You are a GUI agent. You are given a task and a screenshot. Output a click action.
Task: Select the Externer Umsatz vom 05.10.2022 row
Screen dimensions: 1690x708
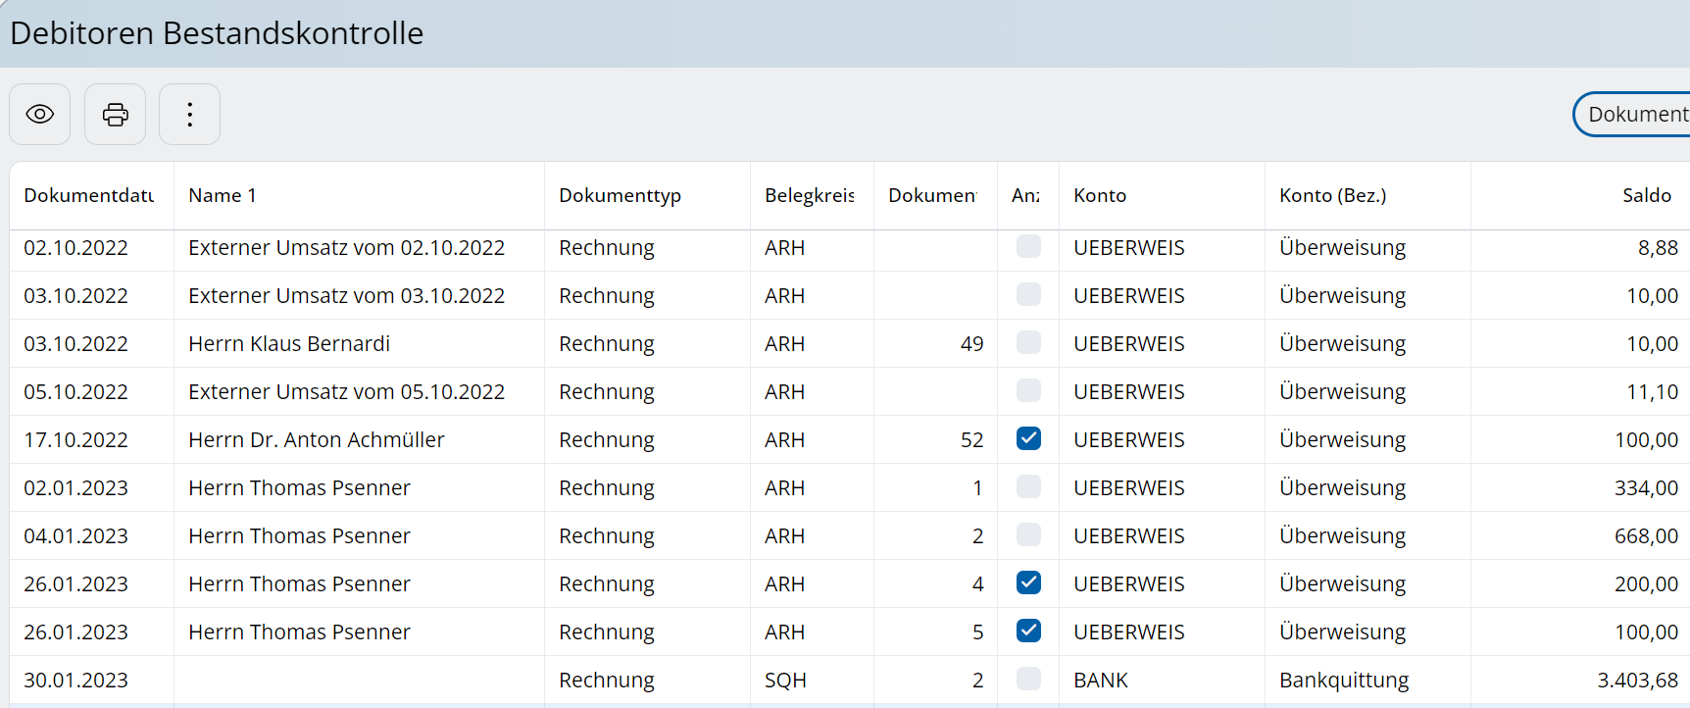pyautogui.click(x=346, y=392)
